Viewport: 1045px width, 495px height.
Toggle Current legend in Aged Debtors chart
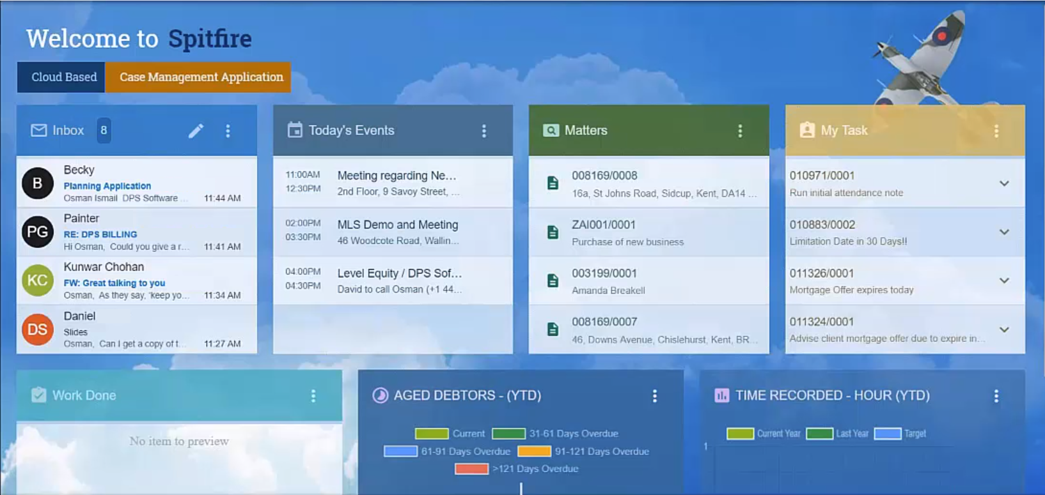[x=432, y=434]
